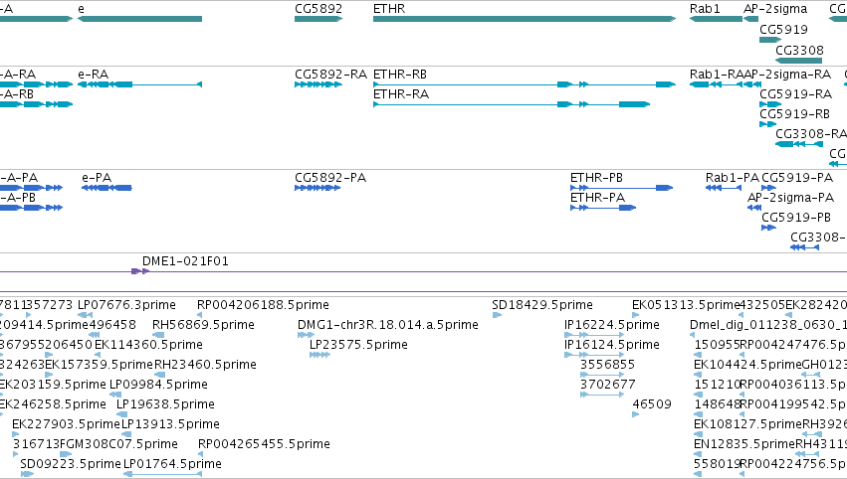Select the ETHR-PA coding glyph
847x479 pixels.
pos(602,208)
